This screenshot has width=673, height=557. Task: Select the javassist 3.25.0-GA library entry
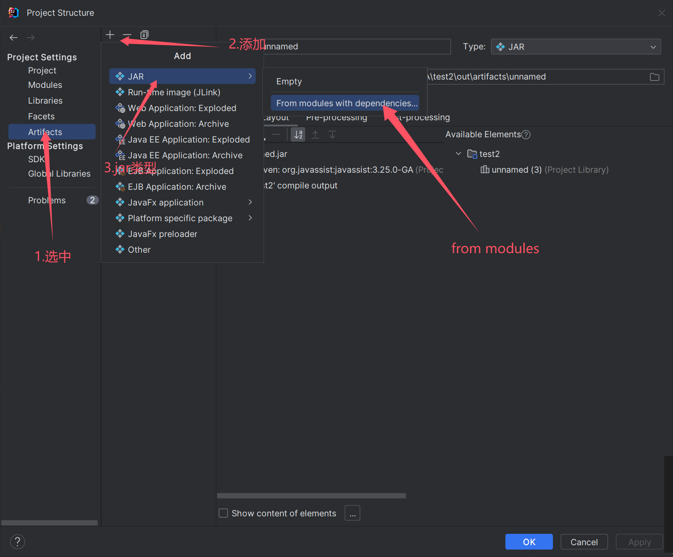[353, 170]
